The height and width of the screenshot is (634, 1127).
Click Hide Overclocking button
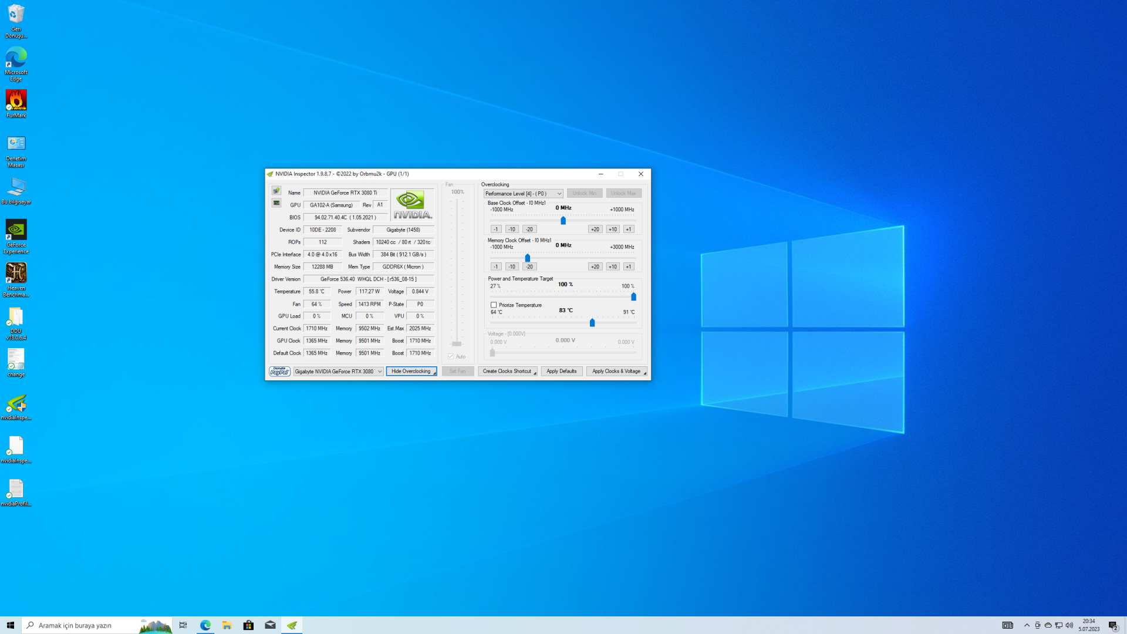pyautogui.click(x=411, y=372)
